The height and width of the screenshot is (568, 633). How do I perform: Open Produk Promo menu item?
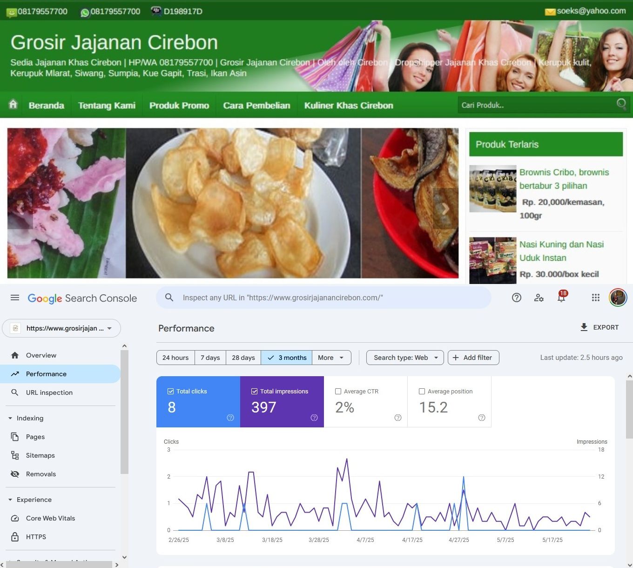[x=179, y=106]
